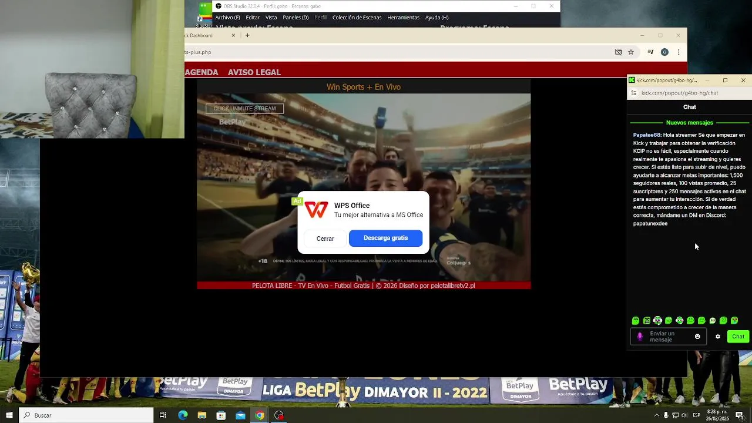Open a new tab in Chrome
752x423 pixels.
pyautogui.click(x=247, y=35)
